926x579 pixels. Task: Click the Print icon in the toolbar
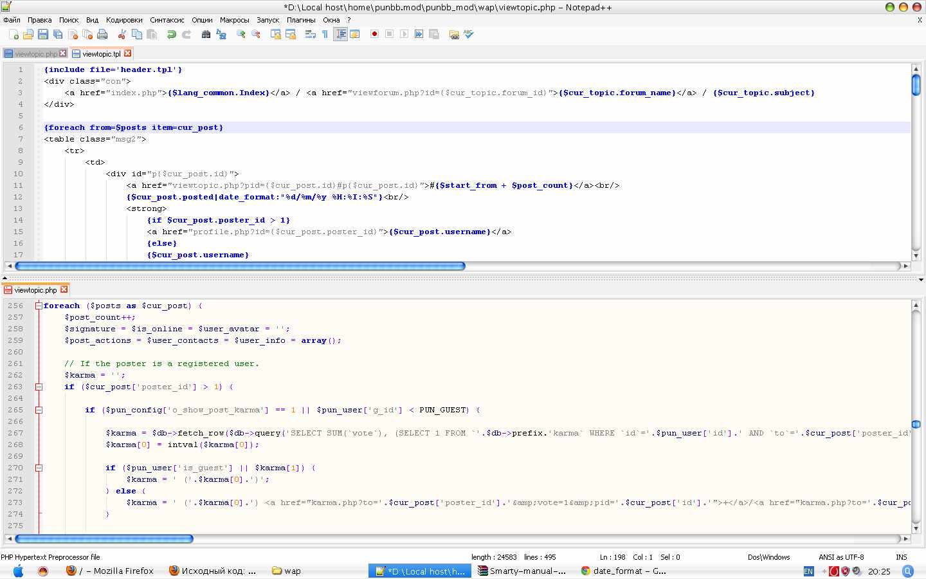102,34
